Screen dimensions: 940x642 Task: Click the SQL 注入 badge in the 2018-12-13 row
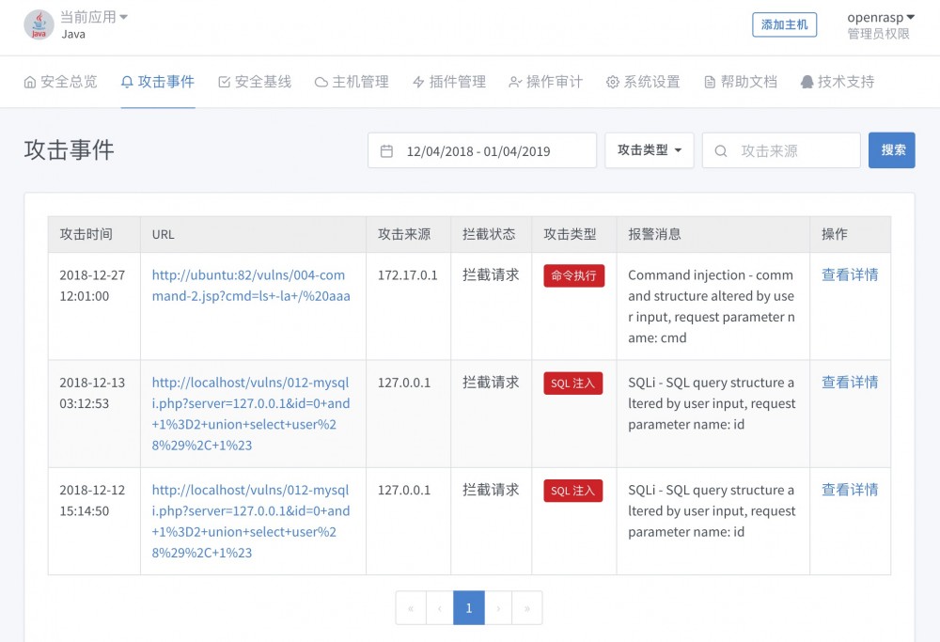point(572,384)
